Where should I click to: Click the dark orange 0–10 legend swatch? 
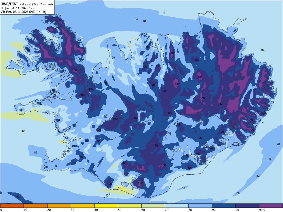coord(12,206)
